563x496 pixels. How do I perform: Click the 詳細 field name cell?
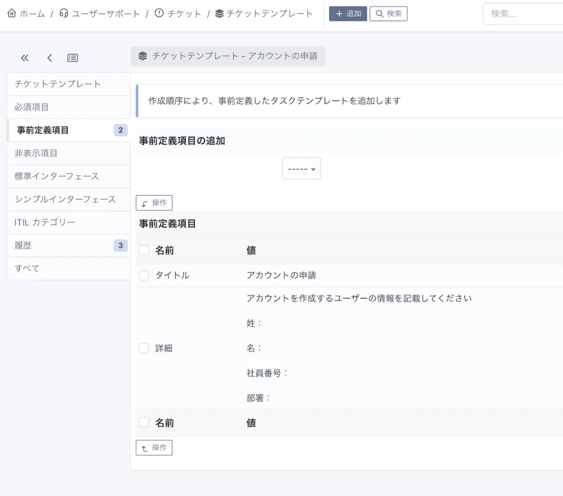click(x=164, y=349)
